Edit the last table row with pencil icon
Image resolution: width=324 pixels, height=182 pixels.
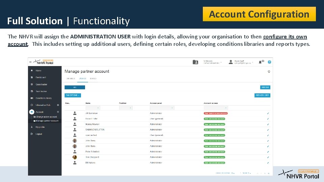[x=268, y=163]
